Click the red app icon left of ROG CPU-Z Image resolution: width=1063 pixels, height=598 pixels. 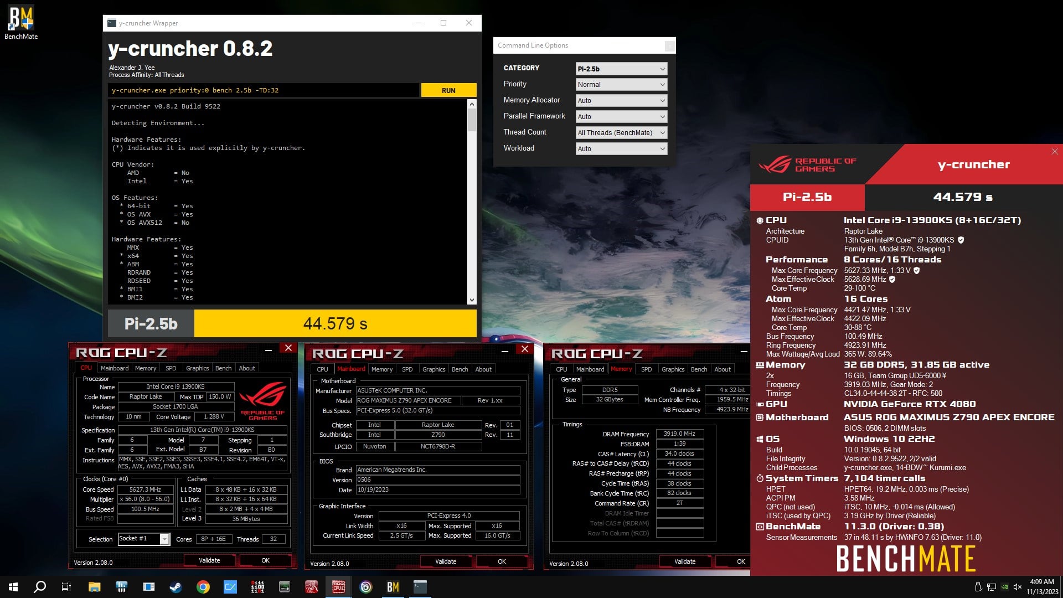(311, 587)
